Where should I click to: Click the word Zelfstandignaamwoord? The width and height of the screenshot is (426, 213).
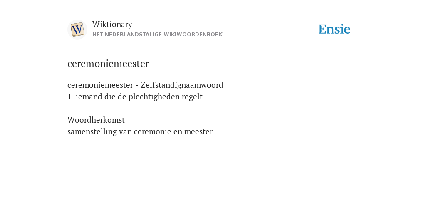click(x=182, y=85)
